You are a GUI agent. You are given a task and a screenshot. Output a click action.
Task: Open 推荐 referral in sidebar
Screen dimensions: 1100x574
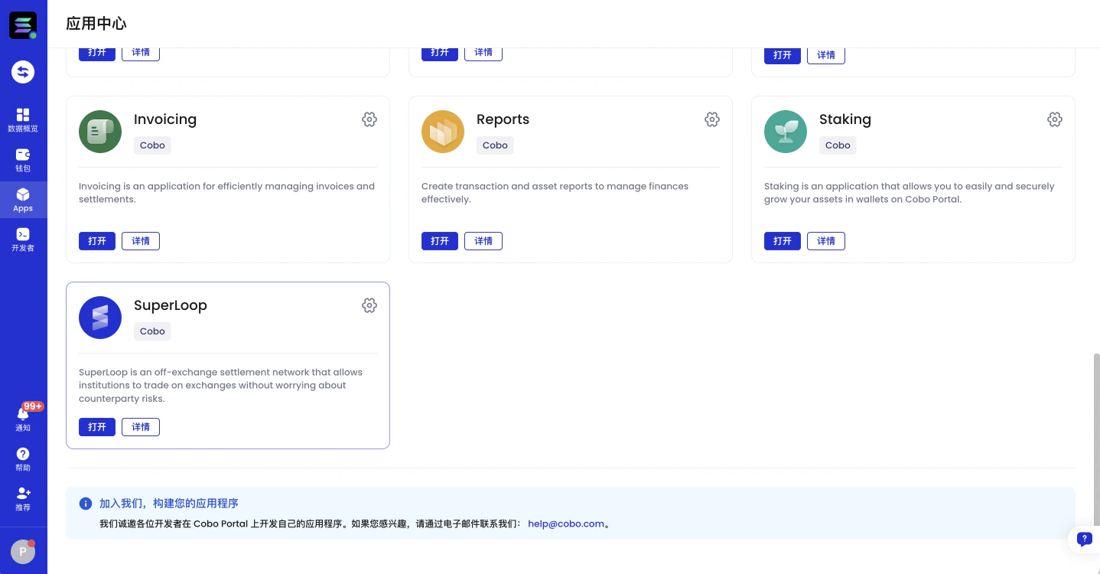coord(23,499)
